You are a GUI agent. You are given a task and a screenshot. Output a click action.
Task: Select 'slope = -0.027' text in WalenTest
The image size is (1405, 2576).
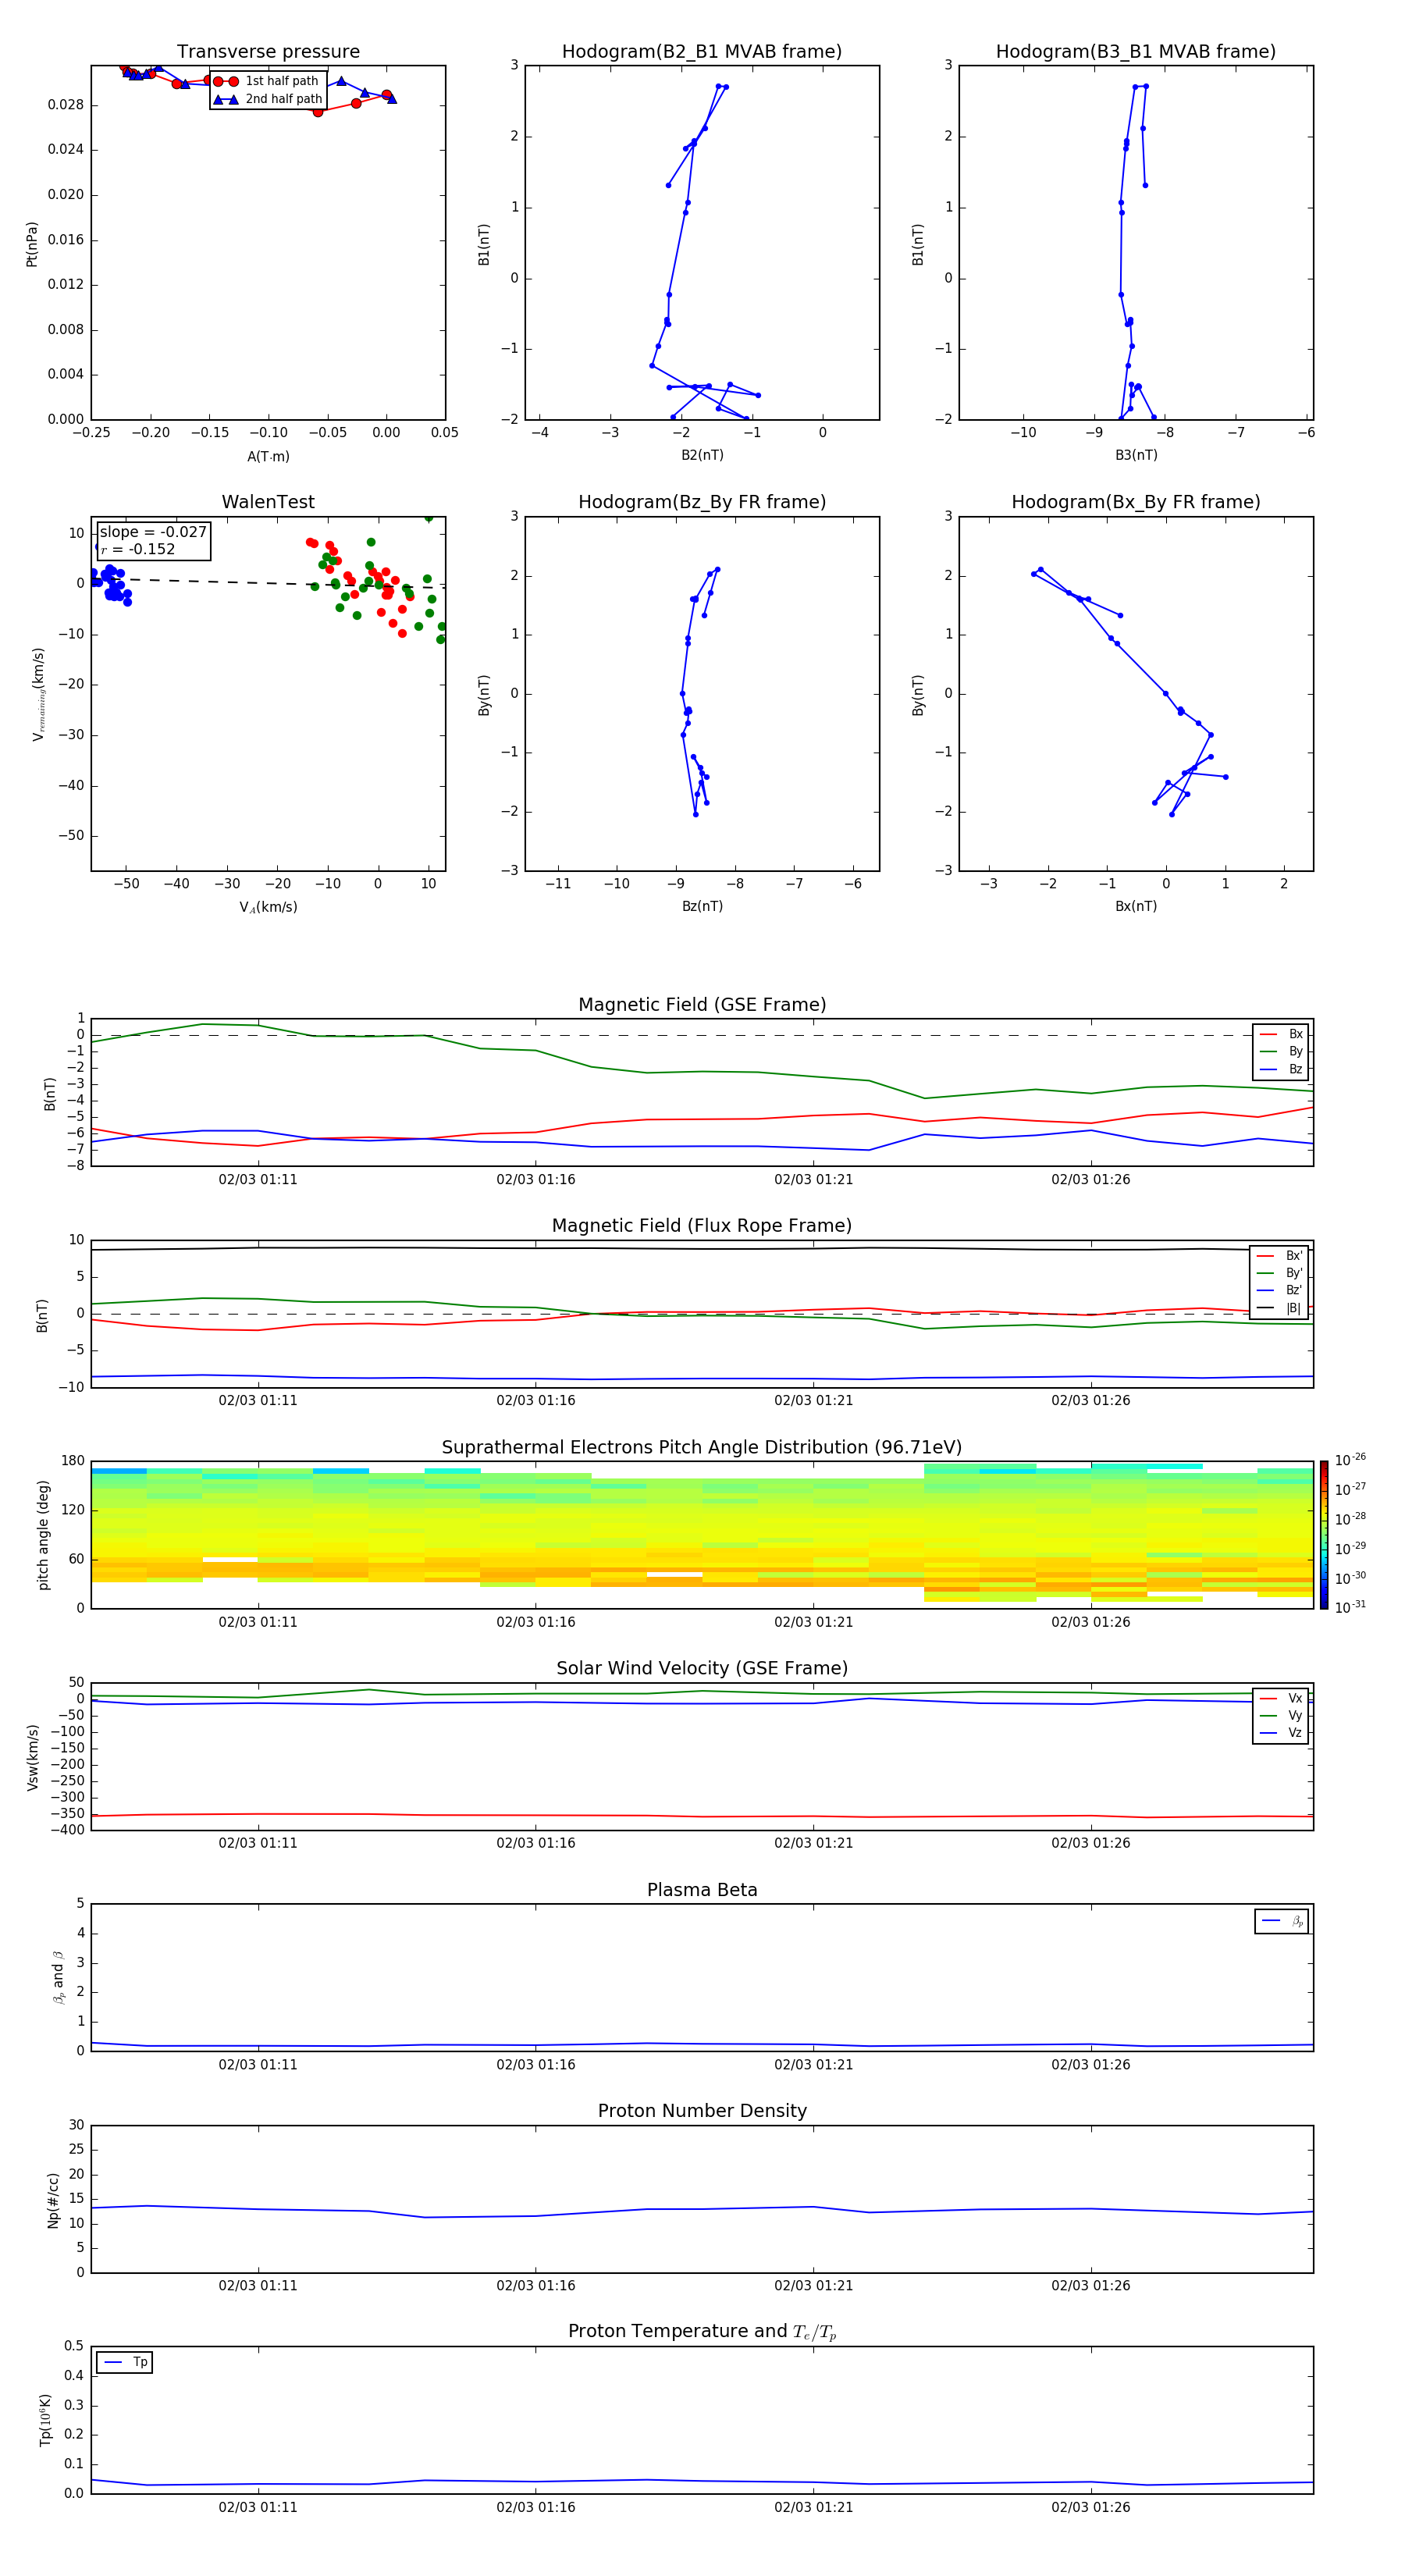[153, 532]
